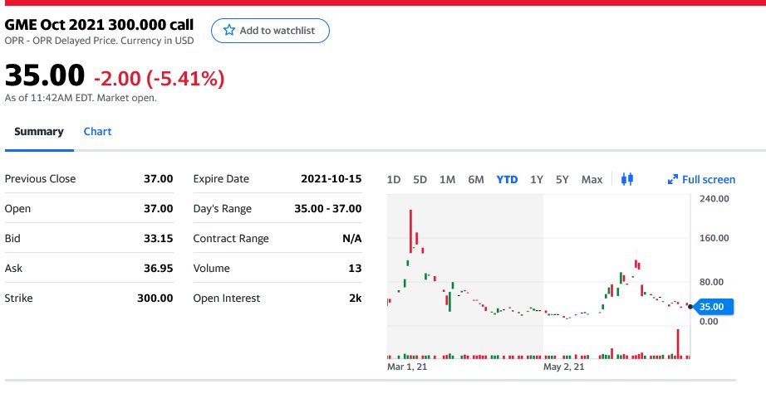Click the "Mar 1, 21" x-axis date
Viewport: 766px width, 403px height.
click(407, 367)
